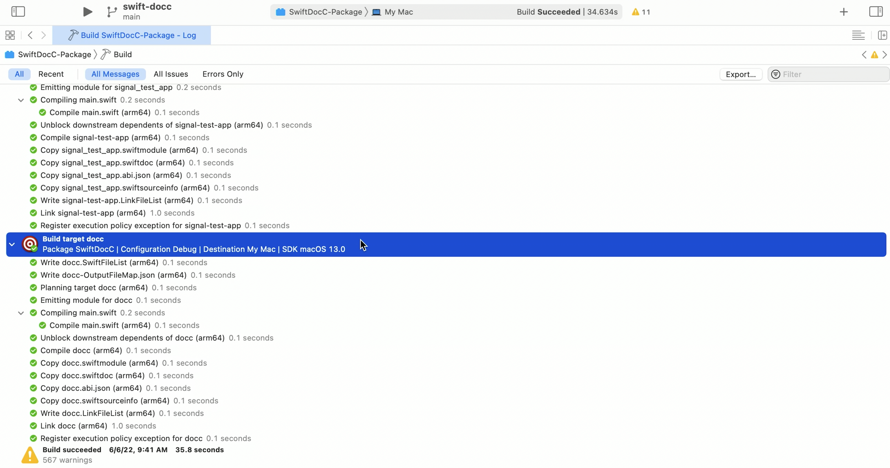Collapse Compiling main.swift under docc target
Viewport: 890px width, 468px height.
coord(21,313)
